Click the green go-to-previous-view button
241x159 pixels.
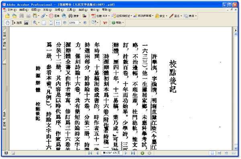[x=142, y=153]
